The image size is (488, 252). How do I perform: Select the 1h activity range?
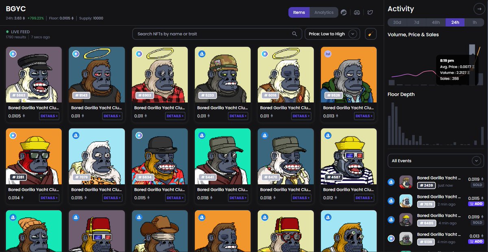[474, 22]
